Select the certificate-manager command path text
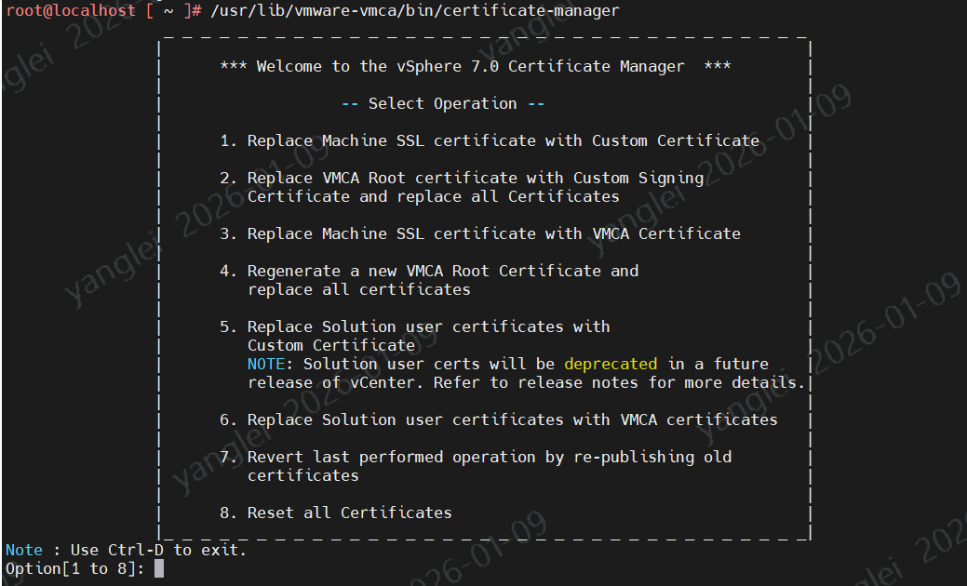Image resolution: width=967 pixels, height=586 pixels. (x=414, y=10)
